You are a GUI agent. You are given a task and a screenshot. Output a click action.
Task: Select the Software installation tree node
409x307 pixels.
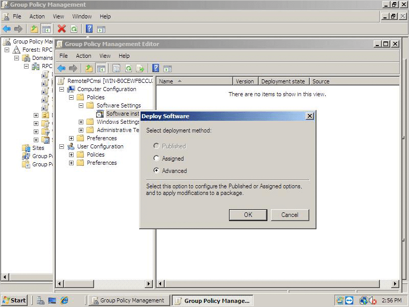click(x=122, y=114)
